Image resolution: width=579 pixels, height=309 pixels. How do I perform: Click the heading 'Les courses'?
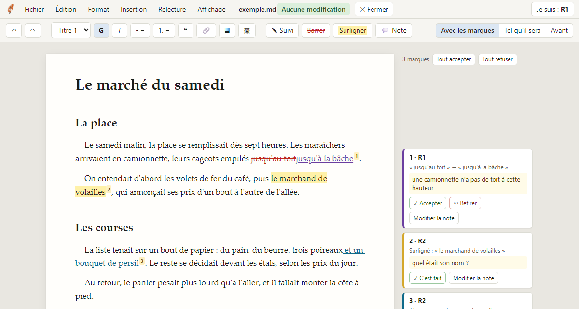104,228
